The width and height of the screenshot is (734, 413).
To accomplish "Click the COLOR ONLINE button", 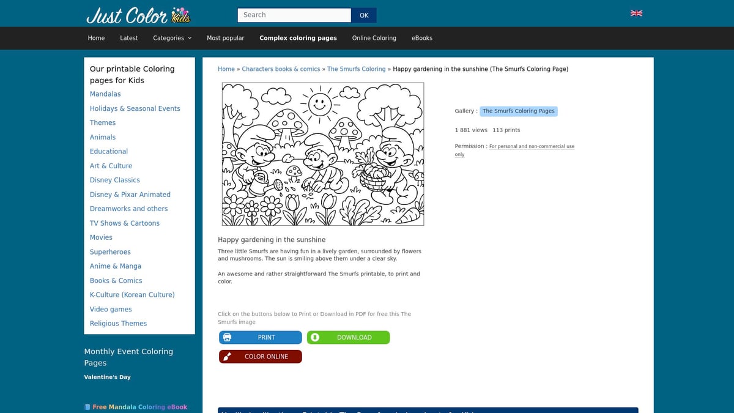I will (260, 356).
